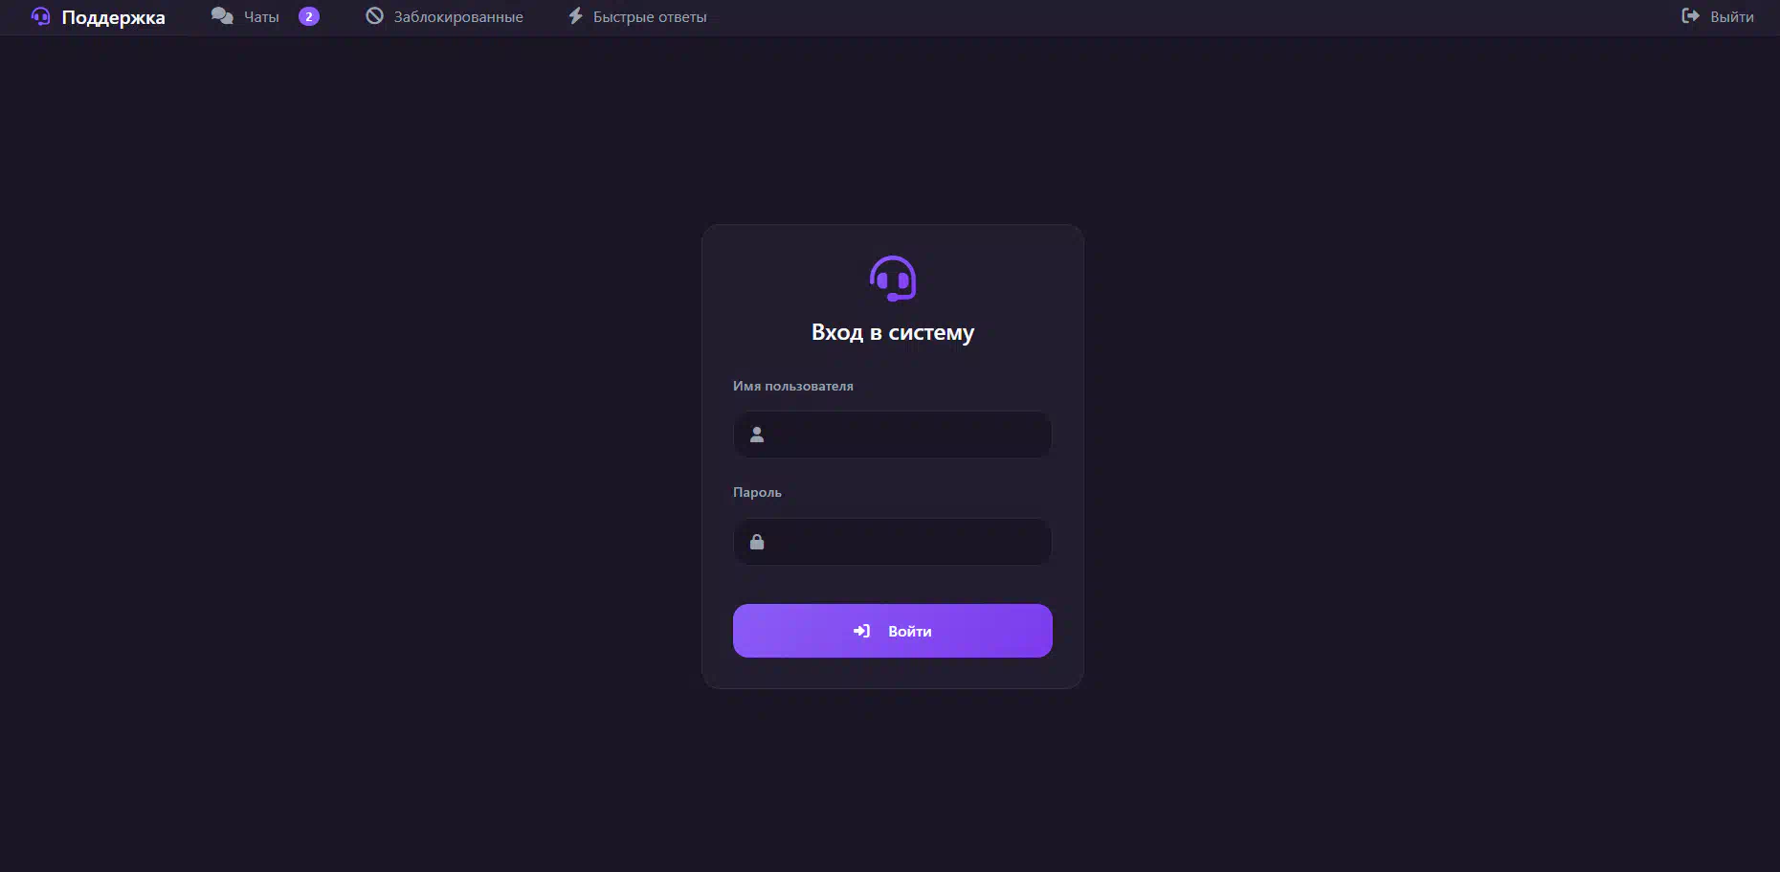Click the Имя пользователя label

[793, 386]
